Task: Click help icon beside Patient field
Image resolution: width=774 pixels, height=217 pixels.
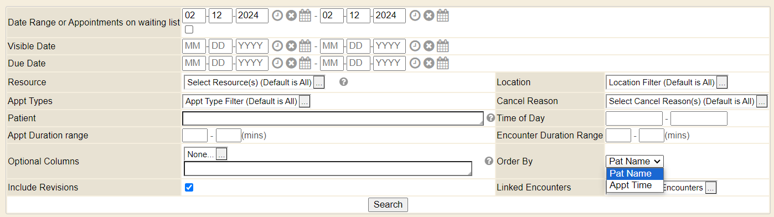Action: (490, 118)
